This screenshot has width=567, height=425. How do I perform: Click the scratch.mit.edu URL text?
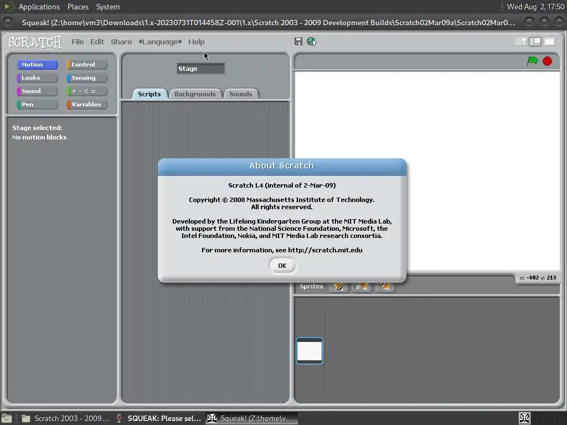tap(325, 250)
